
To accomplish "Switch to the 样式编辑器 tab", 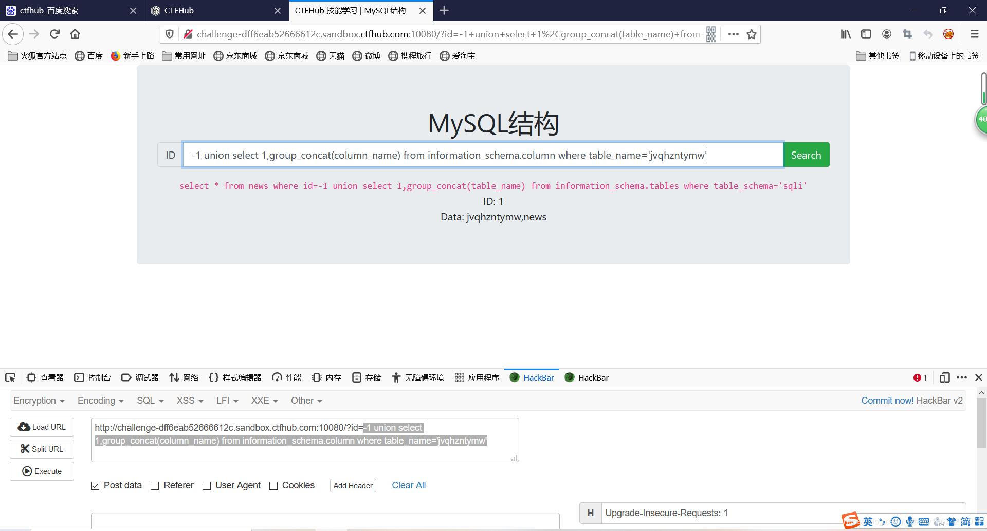I will point(235,378).
